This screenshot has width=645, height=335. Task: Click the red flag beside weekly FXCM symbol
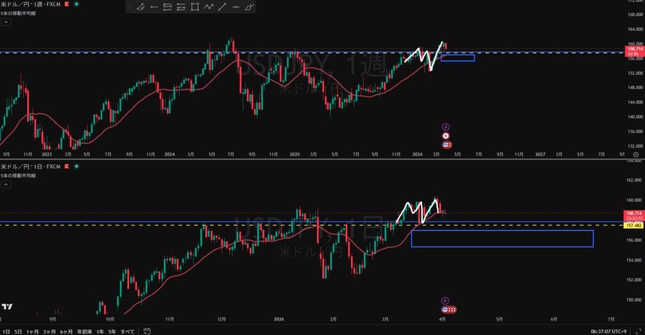(x=66, y=4)
